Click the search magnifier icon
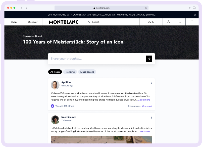Image resolution: width=202 pixels, height=147 pixels. click(89, 22)
